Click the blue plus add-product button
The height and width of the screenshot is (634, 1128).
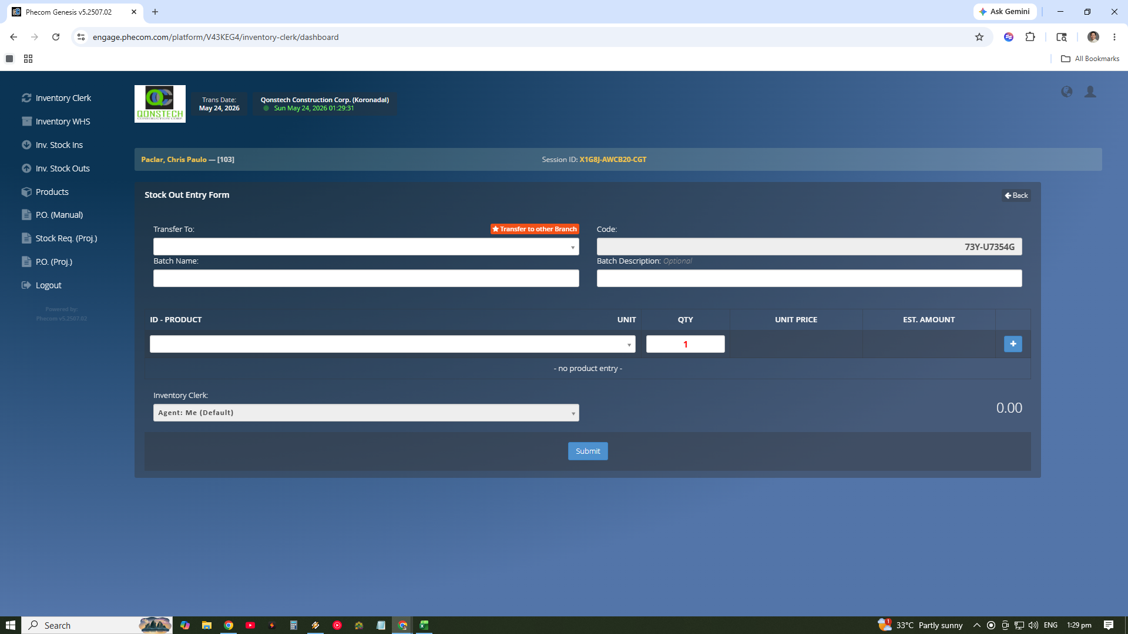(x=1013, y=344)
